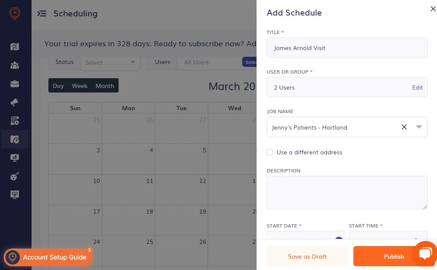Image resolution: width=437 pixels, height=270 pixels.
Task: Open the chat support bubble
Action: click(426, 253)
